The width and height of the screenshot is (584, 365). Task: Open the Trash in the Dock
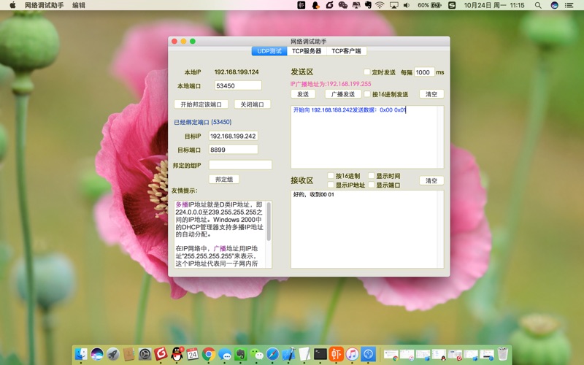(503, 354)
